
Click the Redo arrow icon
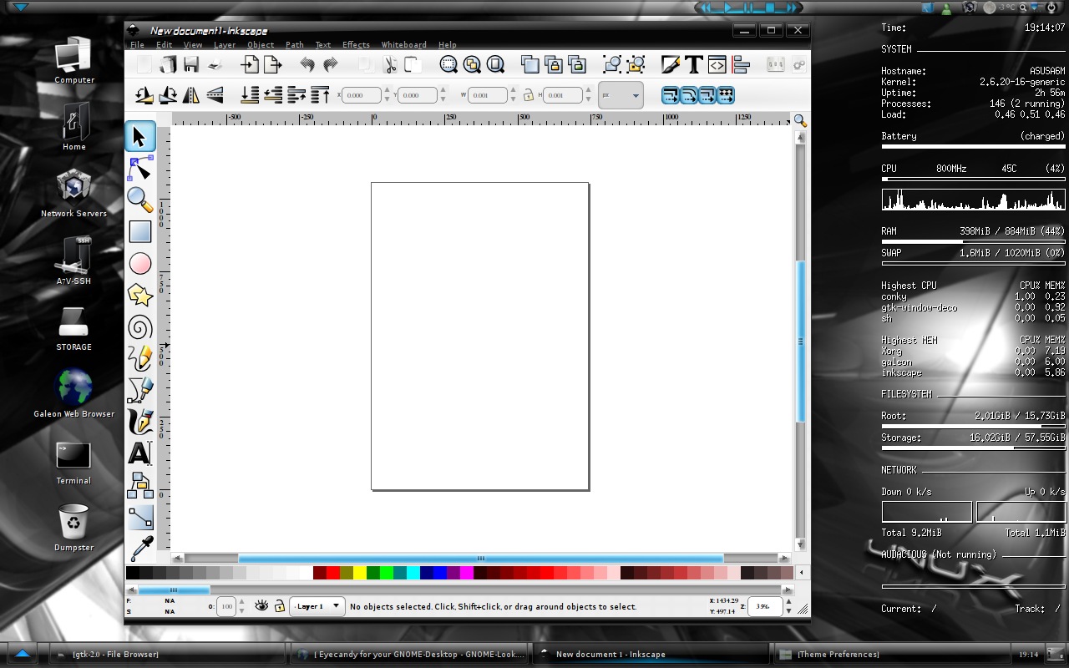(x=331, y=64)
